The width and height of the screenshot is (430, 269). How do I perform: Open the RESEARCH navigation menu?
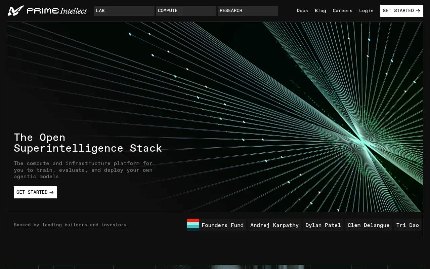pos(248,11)
